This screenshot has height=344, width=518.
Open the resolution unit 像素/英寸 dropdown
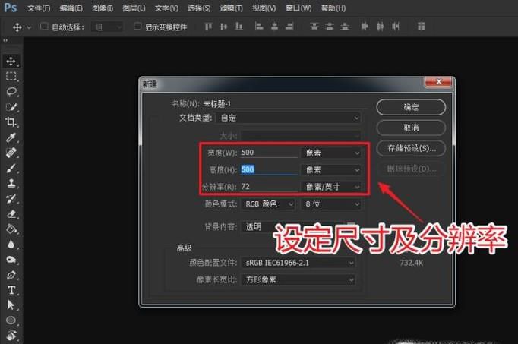[330, 187]
